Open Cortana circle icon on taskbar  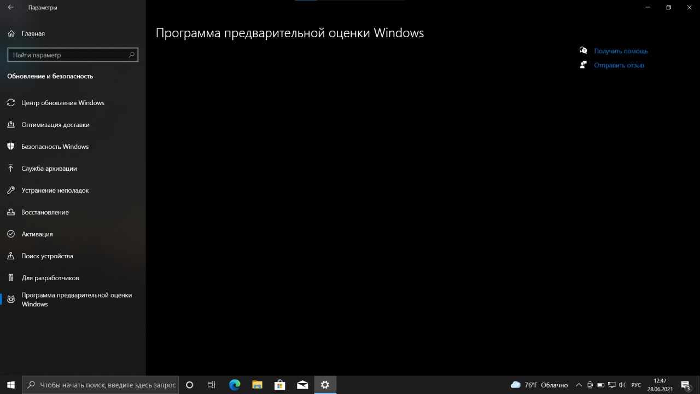coord(190,385)
